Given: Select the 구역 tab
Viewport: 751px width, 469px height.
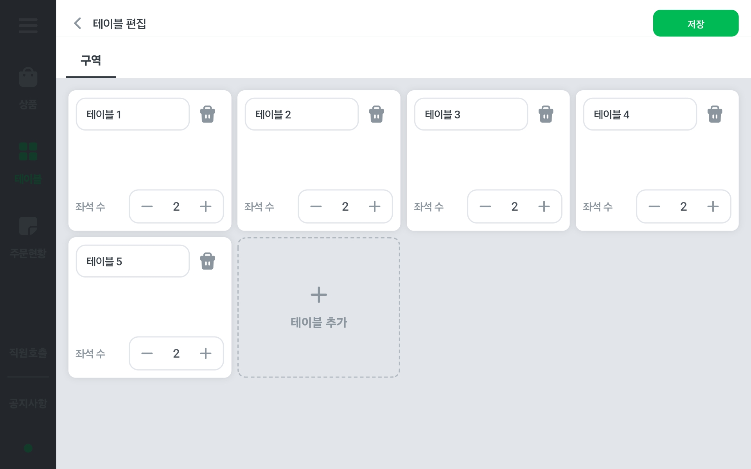Looking at the screenshot, I should 91,61.
